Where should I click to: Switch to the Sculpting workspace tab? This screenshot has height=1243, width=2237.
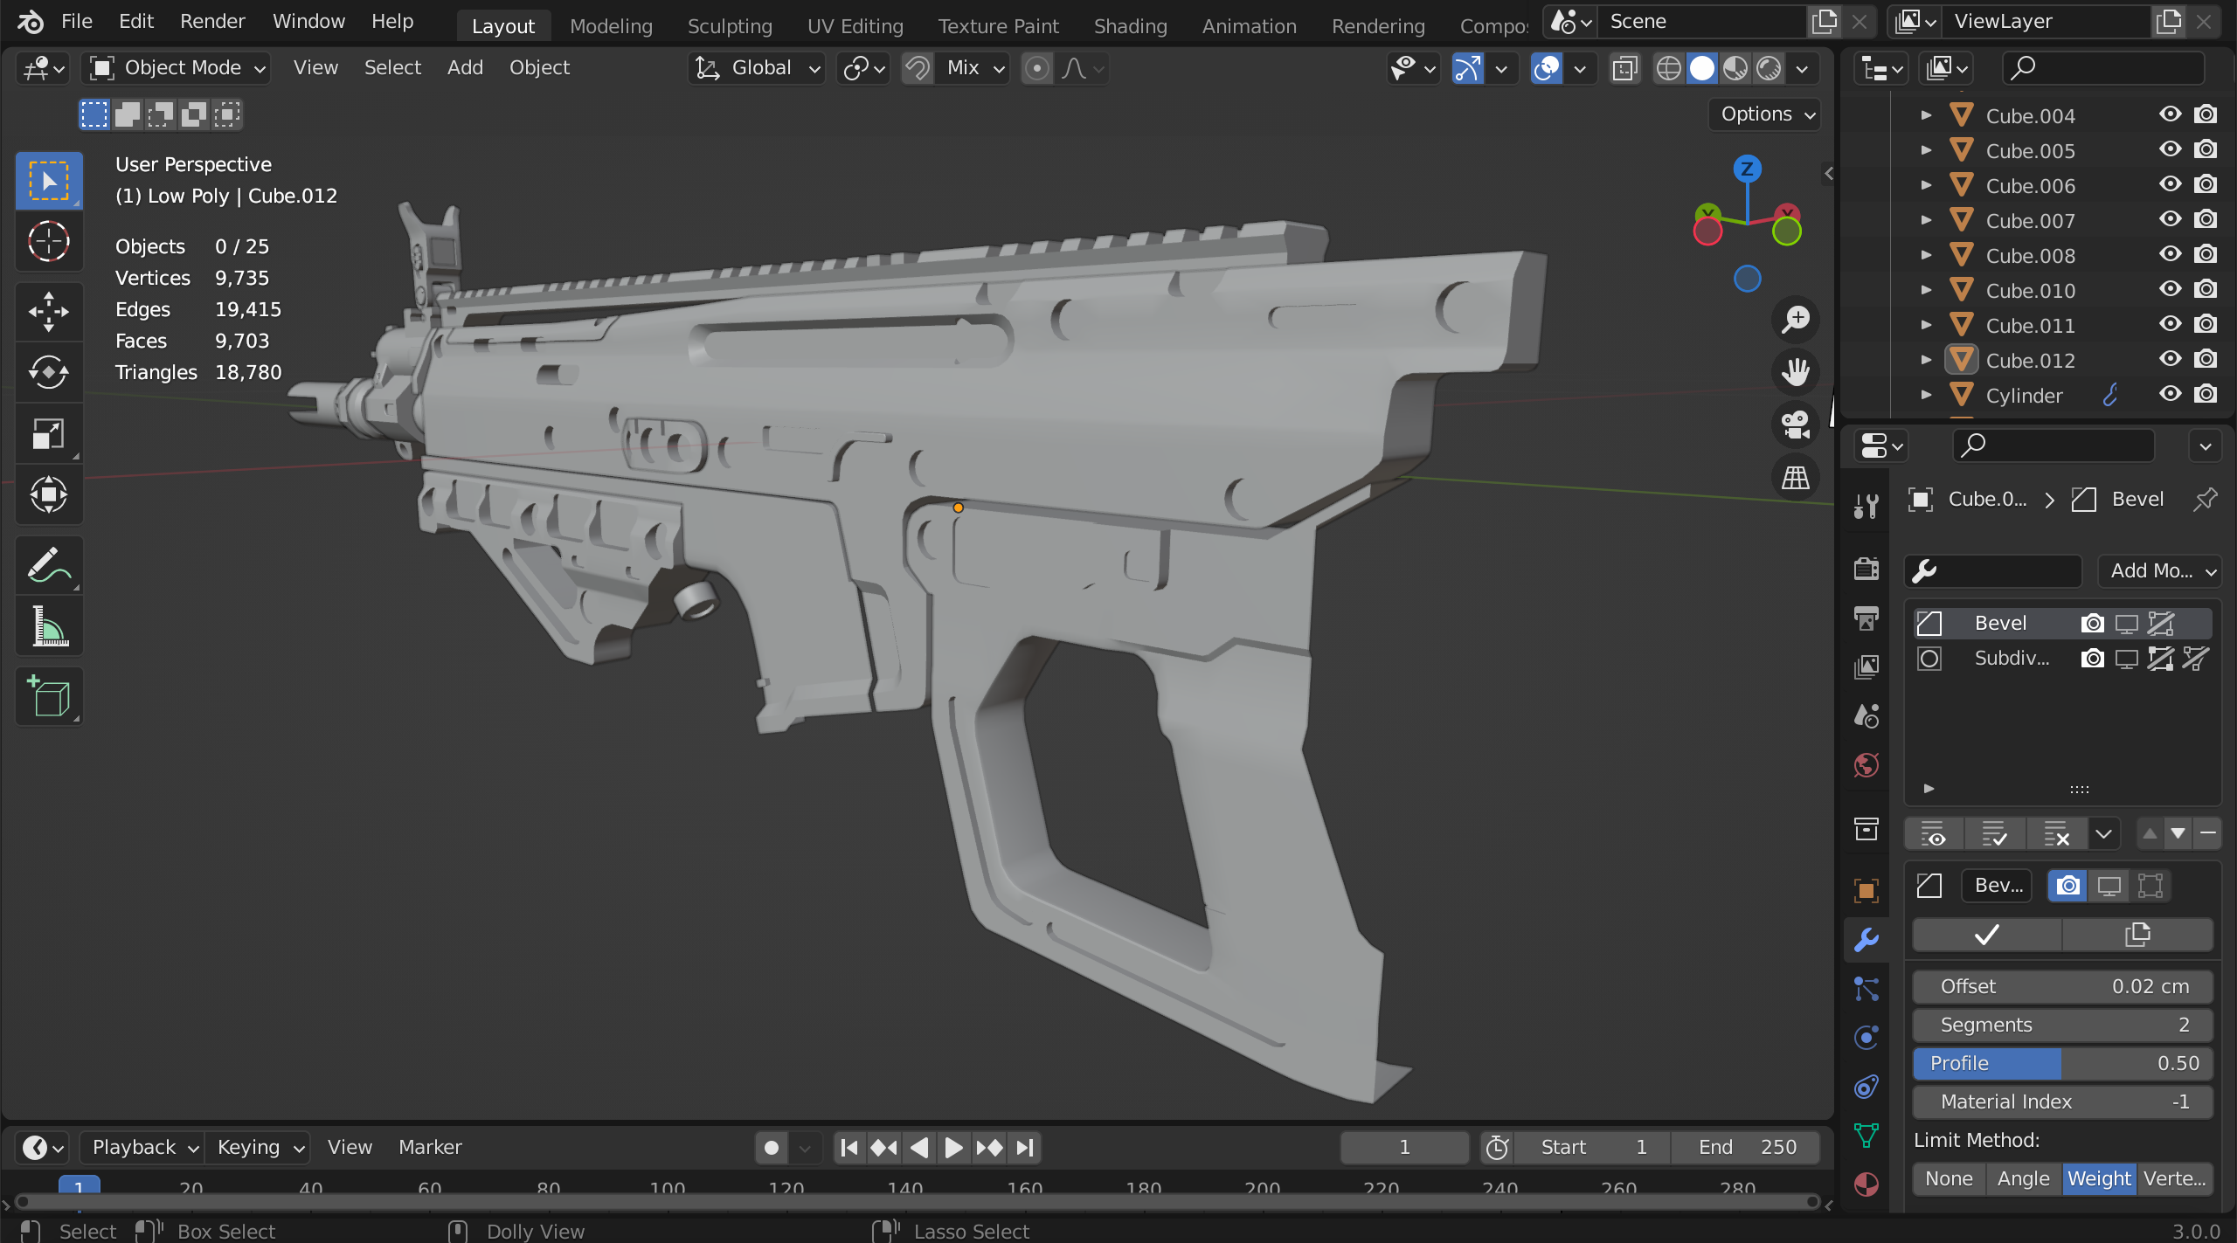point(730,26)
